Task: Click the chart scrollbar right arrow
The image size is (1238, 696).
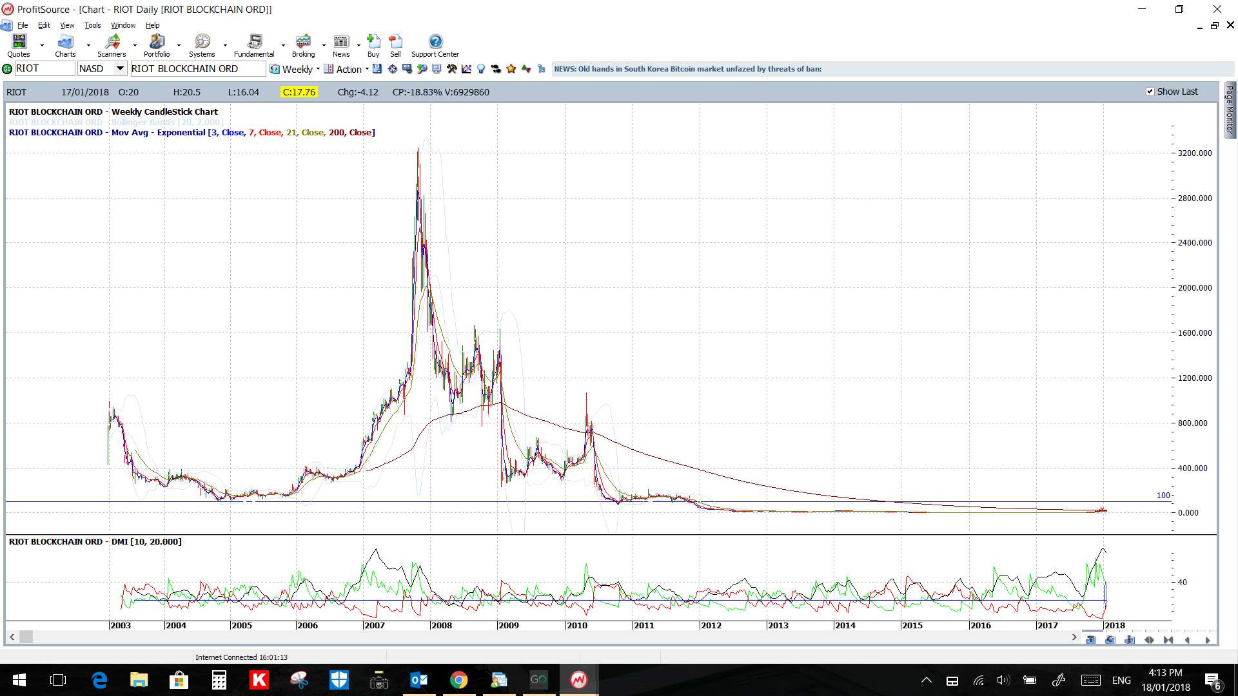Action: point(1074,637)
